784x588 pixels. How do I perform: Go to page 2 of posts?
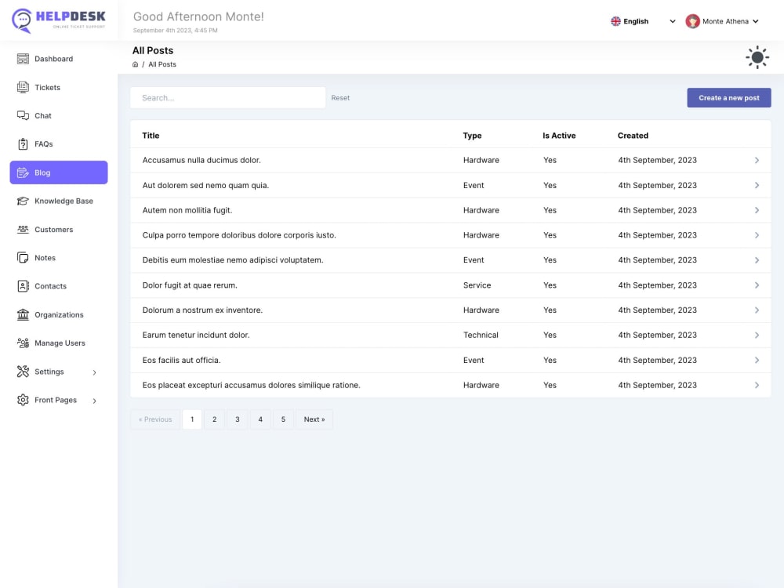coord(215,419)
